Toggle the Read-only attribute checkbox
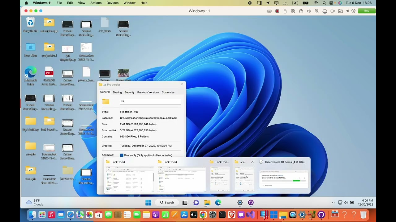This screenshot has height=222, width=396. coord(122,155)
